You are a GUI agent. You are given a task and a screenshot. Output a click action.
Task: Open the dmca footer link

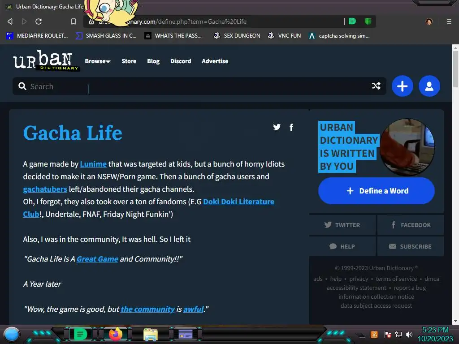(x=432, y=279)
